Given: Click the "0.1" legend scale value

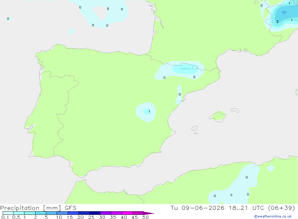Looking at the screenshot, I should point(5,217).
